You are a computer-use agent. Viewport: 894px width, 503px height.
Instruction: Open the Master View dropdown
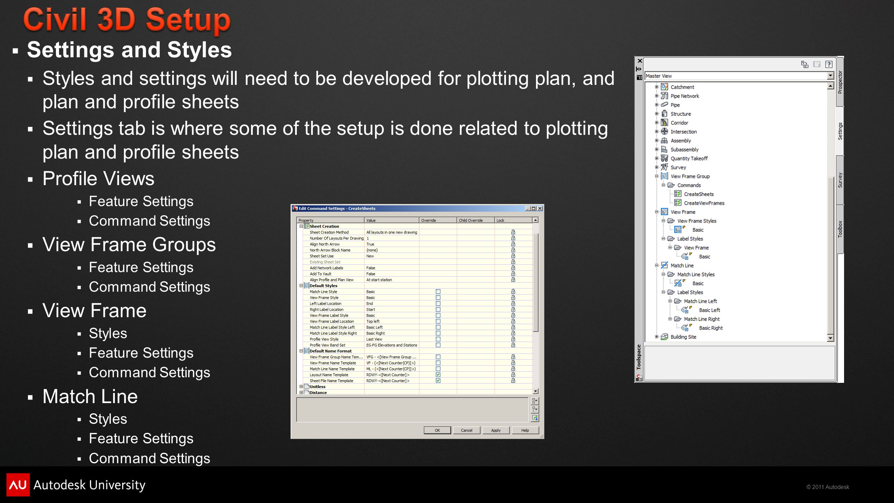point(830,76)
